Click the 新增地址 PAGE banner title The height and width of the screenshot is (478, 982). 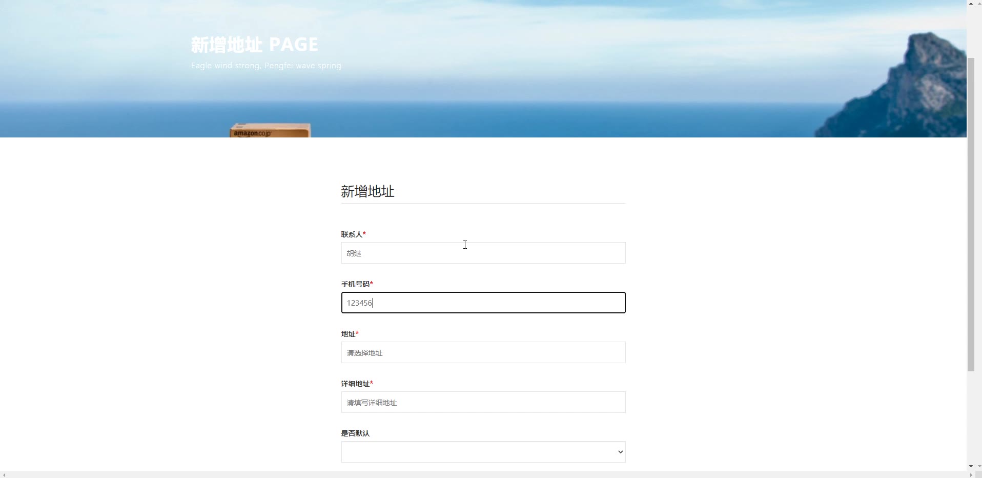coord(254,45)
